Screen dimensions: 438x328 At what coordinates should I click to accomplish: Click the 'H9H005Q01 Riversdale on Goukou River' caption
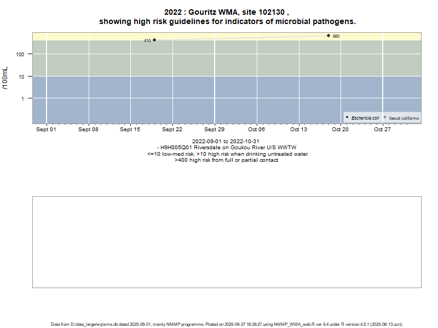point(227,148)
